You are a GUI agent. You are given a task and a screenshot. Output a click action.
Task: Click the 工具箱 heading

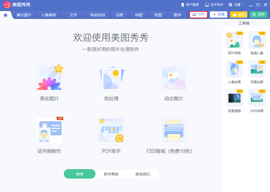coord(244,23)
